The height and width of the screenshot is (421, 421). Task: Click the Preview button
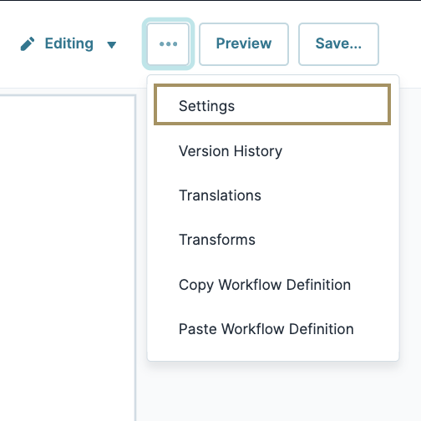coord(244,44)
